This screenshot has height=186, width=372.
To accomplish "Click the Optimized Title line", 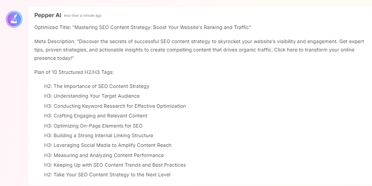I will pos(142,27).
